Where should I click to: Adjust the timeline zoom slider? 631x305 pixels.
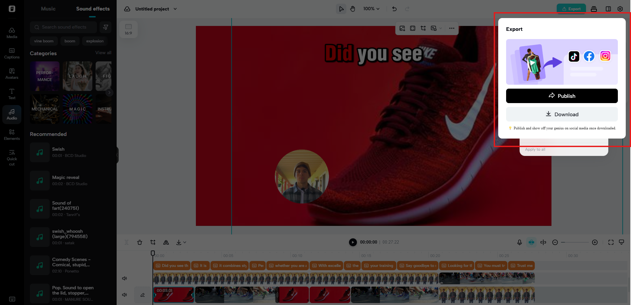tap(575, 242)
